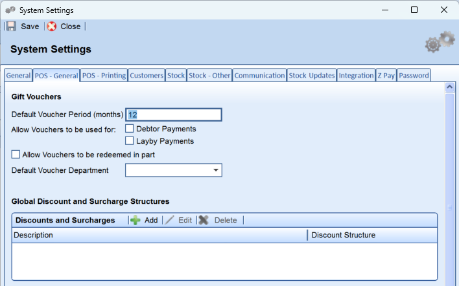The image size is (459, 286).
Task: Tick the Layby Payments checkbox
Action: 130,141
